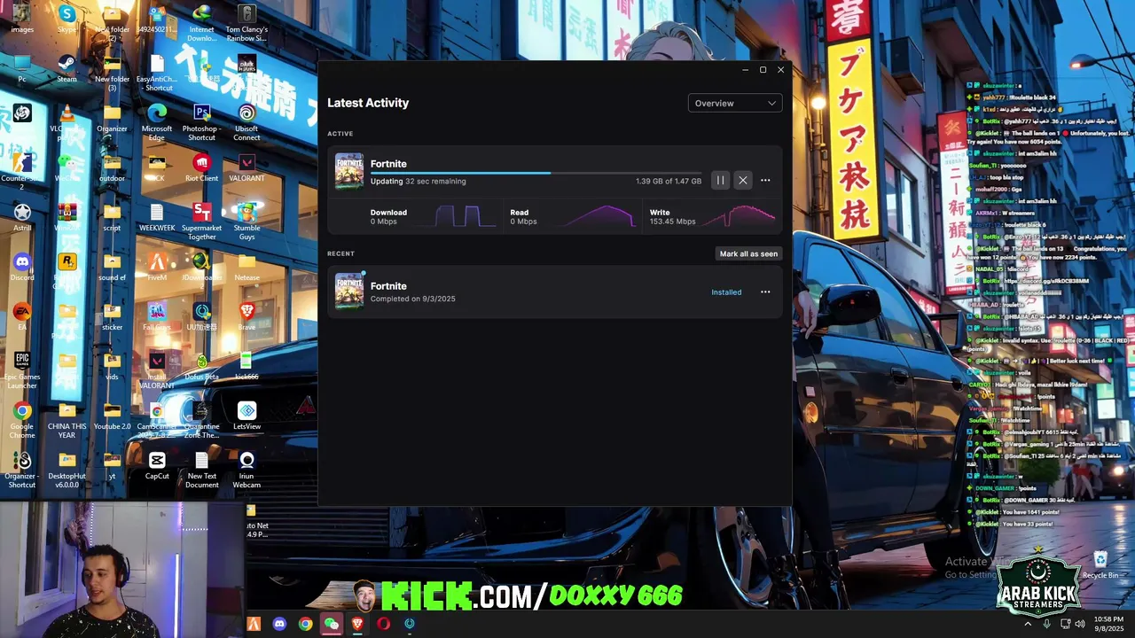Viewport: 1135px width, 638px height.
Task: Select the Brave desktop icon
Action: [x=247, y=316]
